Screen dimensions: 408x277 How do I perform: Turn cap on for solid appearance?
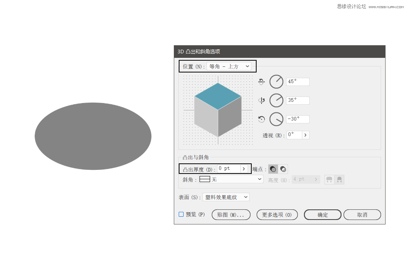point(273,169)
